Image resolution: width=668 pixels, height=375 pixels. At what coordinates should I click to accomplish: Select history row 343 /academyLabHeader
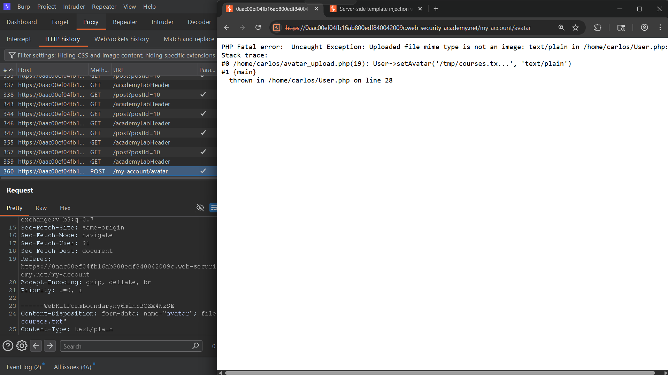point(108,104)
